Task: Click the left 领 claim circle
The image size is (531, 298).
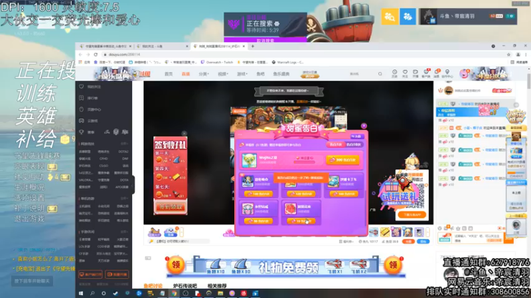Action: pyautogui.click(x=175, y=264)
